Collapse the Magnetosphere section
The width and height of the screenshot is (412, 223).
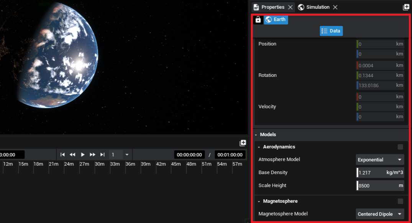tap(259, 202)
